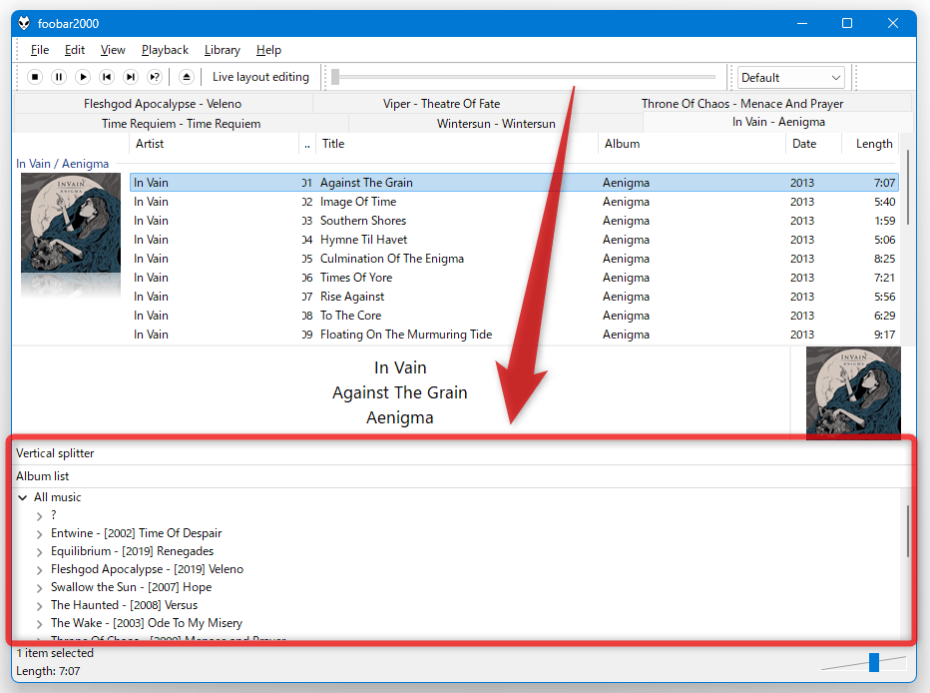The height and width of the screenshot is (693, 930).
Task: Expand the ? tree node
Action: pyautogui.click(x=39, y=516)
